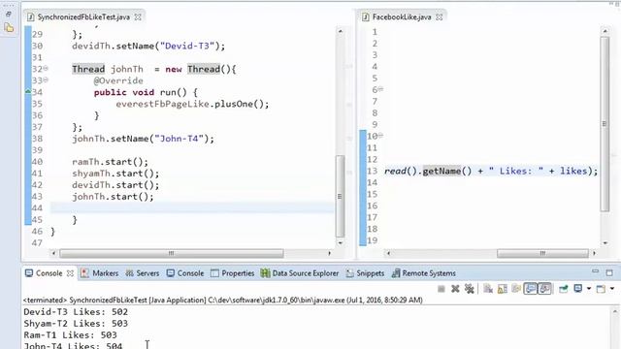Place cursor on empty line 44
The image size is (621, 349).
[192, 208]
